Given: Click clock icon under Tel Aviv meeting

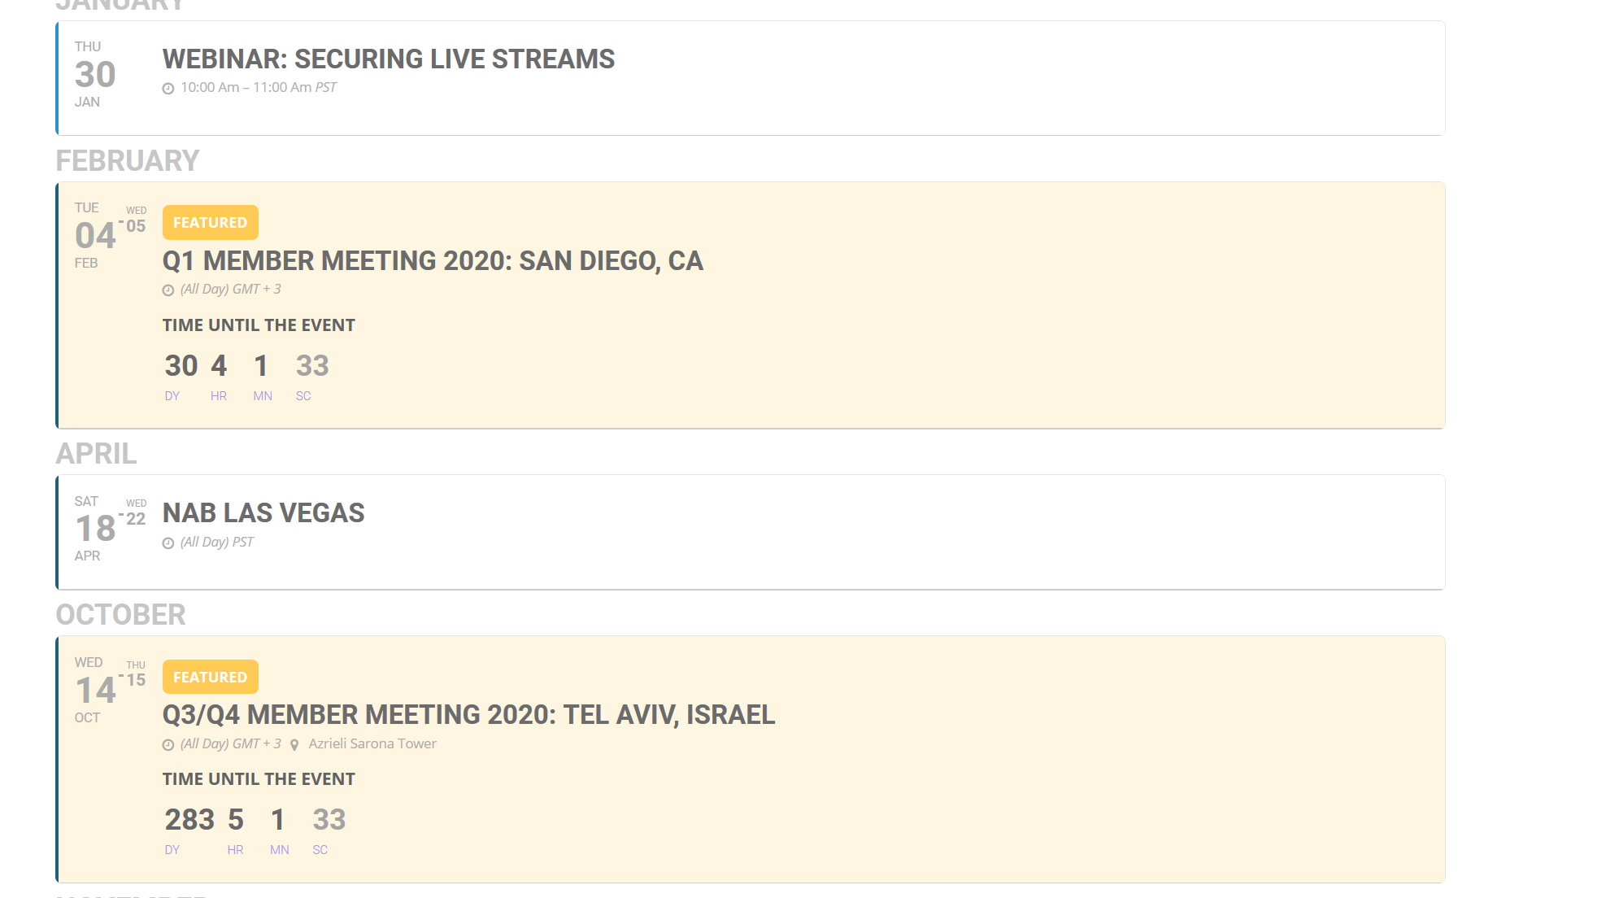Looking at the screenshot, I should pyautogui.click(x=168, y=745).
